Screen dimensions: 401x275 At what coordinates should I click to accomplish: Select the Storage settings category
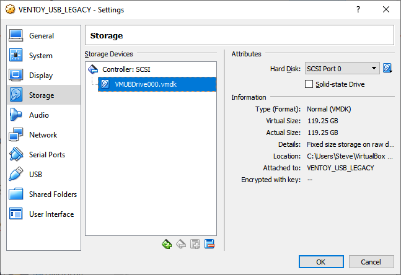tap(43, 95)
